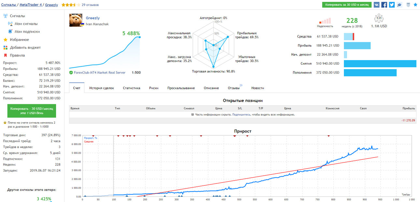Viewport: 420px width, 202px height.
Task: Open the Greezly bear avatar
Action: [x=76, y=20]
